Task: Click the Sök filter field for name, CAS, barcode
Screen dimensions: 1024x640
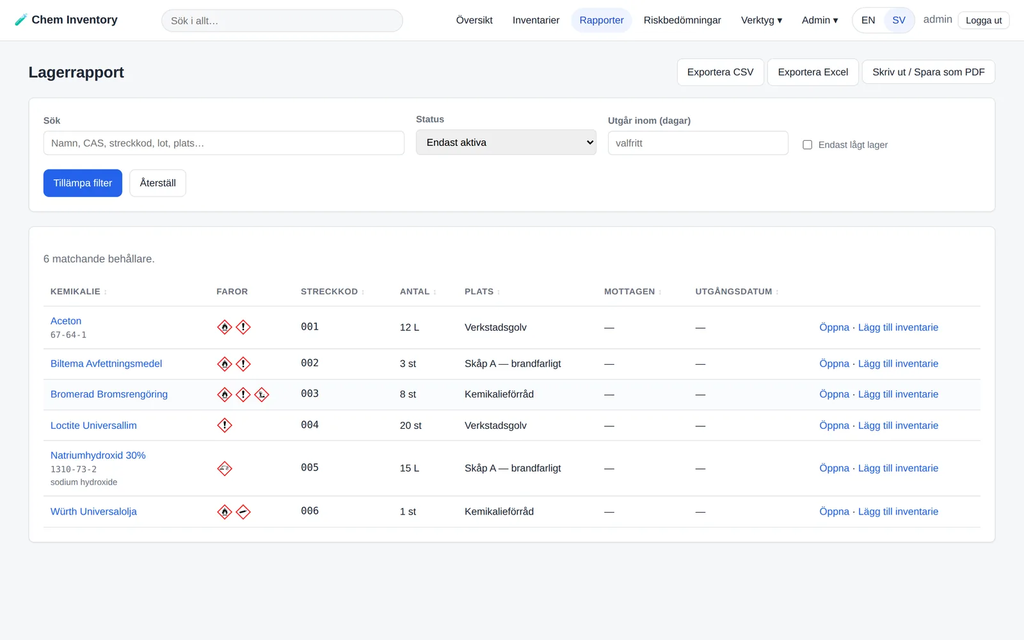Action: tap(224, 143)
